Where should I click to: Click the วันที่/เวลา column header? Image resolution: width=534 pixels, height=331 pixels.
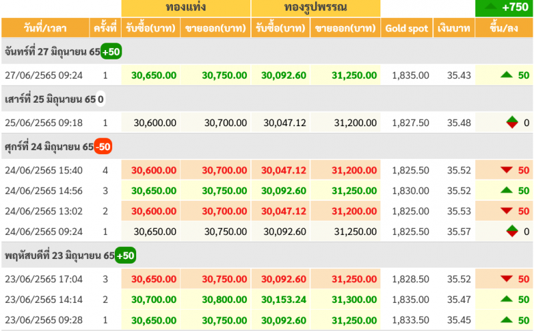click(45, 28)
